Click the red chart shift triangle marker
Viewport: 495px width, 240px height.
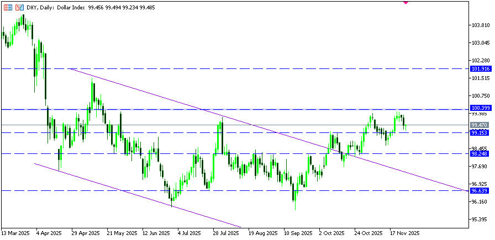coord(406,3)
